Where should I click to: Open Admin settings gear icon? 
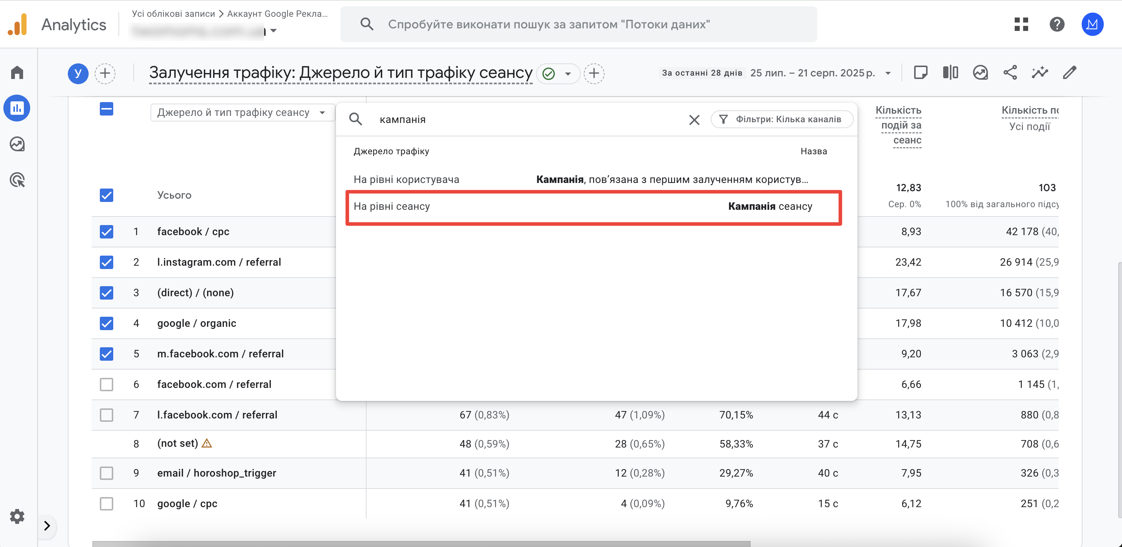pos(17,516)
